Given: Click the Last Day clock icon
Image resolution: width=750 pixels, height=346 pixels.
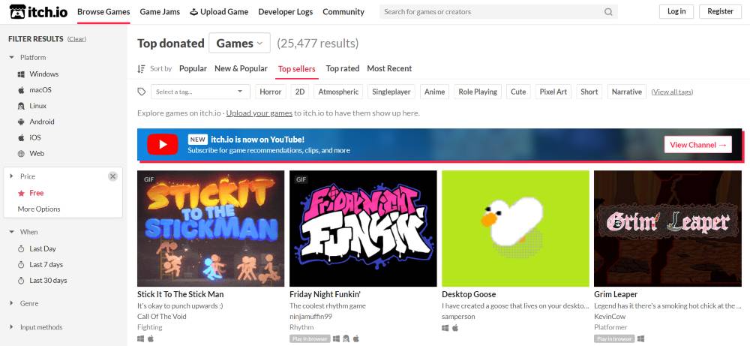Looking at the screenshot, I should [21, 249].
